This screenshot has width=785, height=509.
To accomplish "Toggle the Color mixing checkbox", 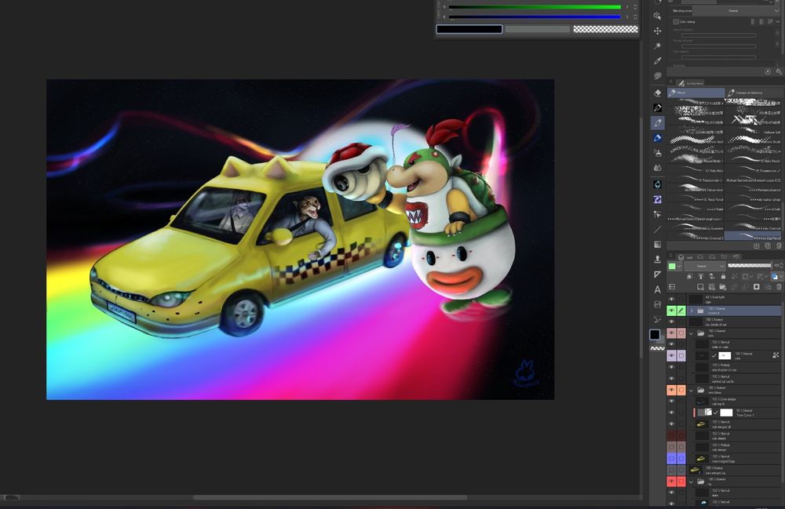I will click(676, 21).
